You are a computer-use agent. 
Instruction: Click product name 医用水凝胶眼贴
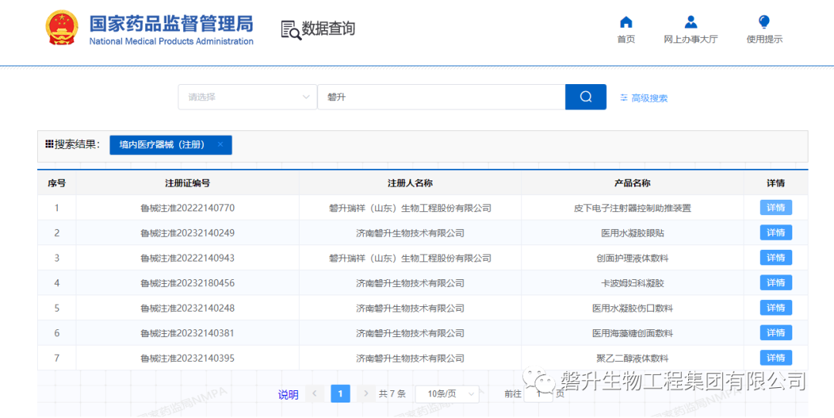point(632,233)
